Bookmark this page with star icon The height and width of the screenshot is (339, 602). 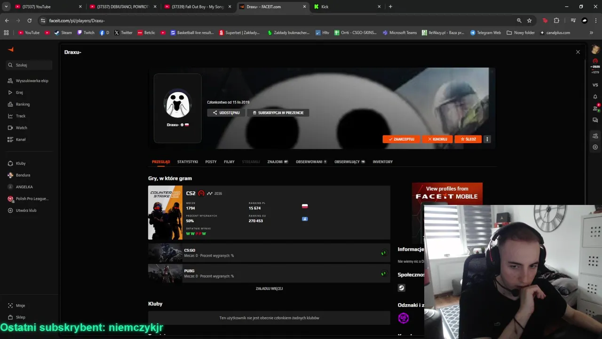(x=529, y=21)
